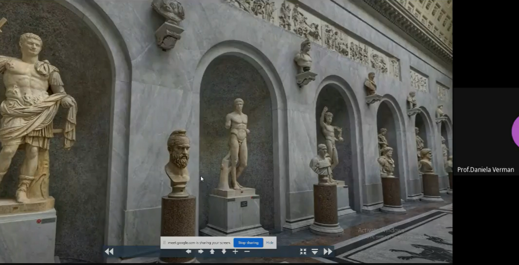The height and width of the screenshot is (265, 519).
Task: Select the Prof.Daniela Verman participant tile
Action: pos(486,131)
